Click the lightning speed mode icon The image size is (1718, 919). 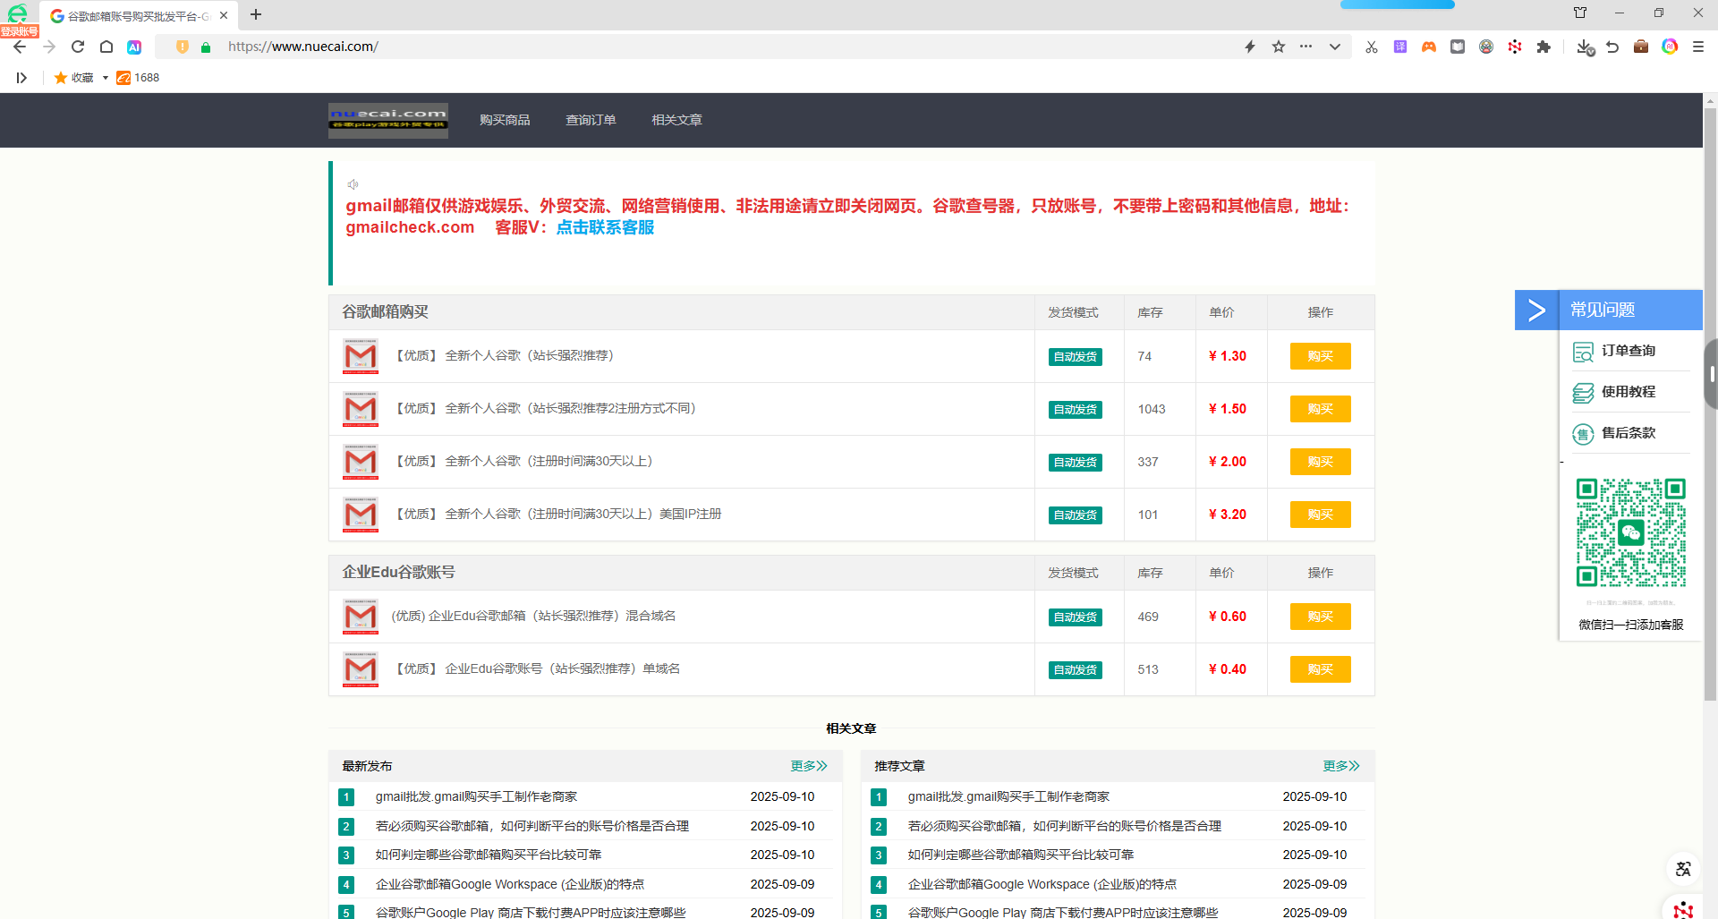pyautogui.click(x=1250, y=47)
